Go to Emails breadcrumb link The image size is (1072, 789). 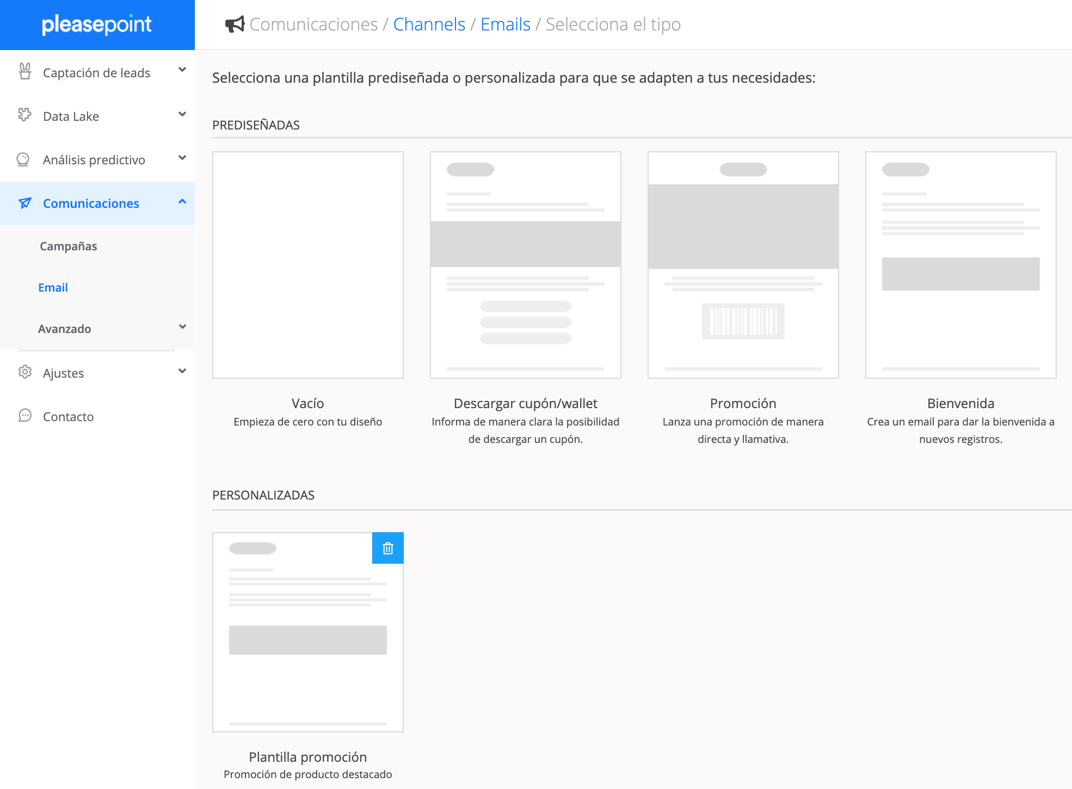pyautogui.click(x=505, y=24)
